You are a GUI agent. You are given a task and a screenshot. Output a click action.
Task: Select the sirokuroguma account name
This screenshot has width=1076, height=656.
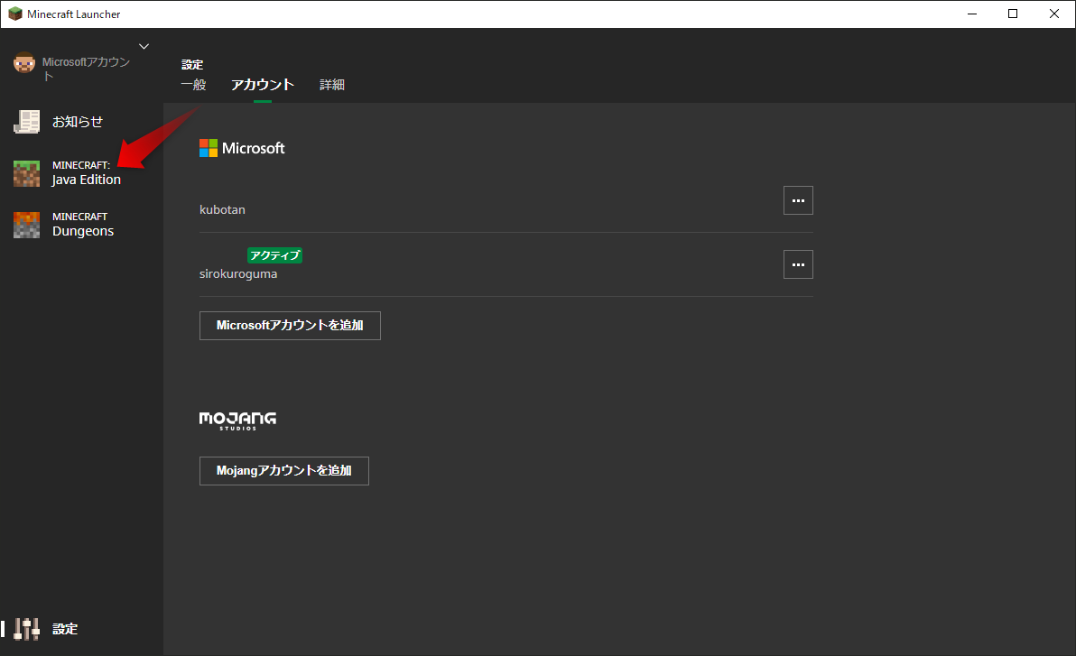238,273
